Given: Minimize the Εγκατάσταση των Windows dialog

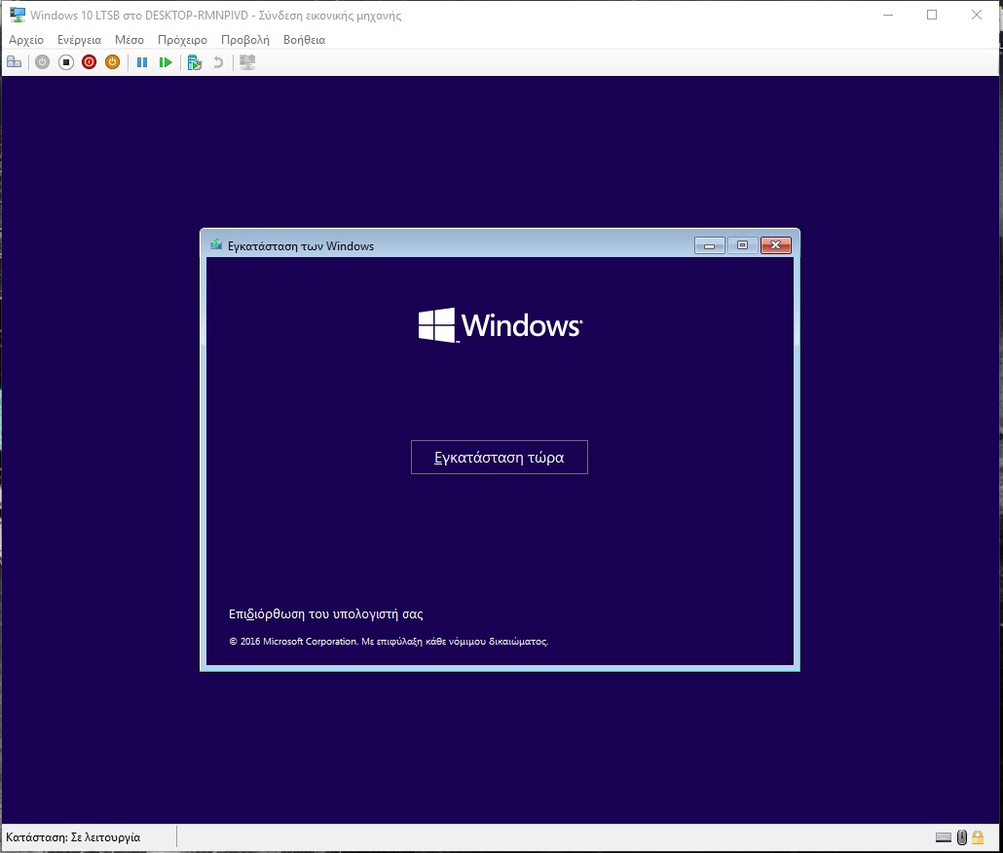Looking at the screenshot, I should click(x=709, y=245).
